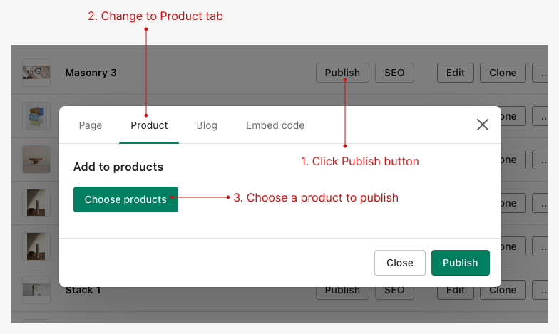
Task: Click the Masonry 3 thumbnail image
Action: 36,73
